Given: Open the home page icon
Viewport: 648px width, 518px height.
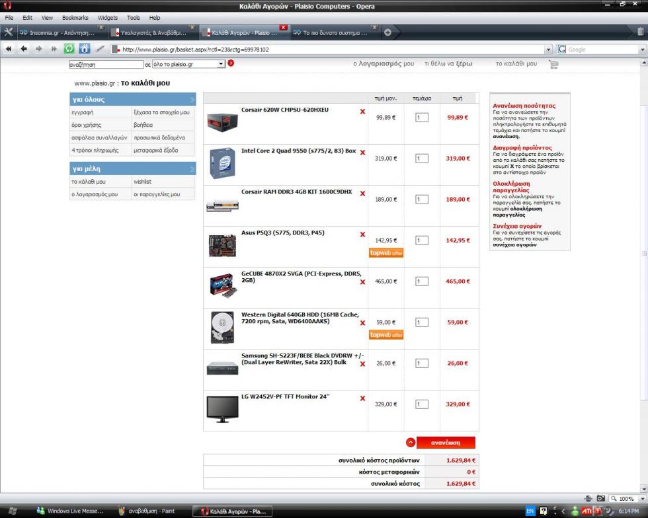Looking at the screenshot, I should pos(85,49).
